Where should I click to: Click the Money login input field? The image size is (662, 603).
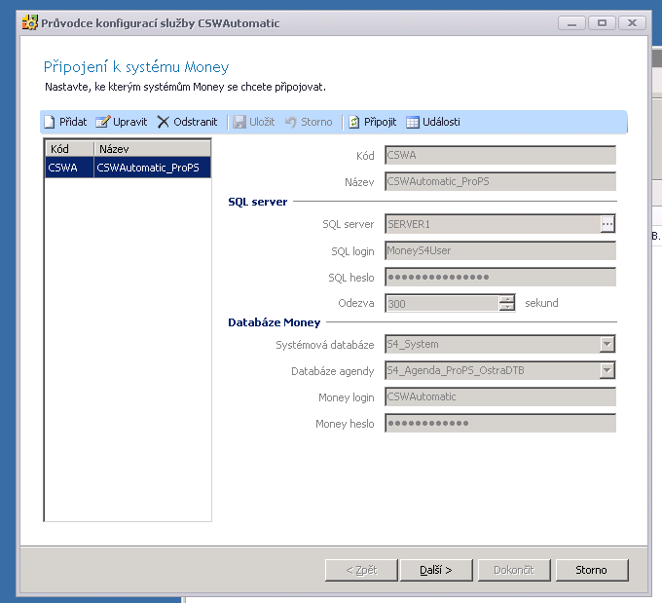coord(500,396)
